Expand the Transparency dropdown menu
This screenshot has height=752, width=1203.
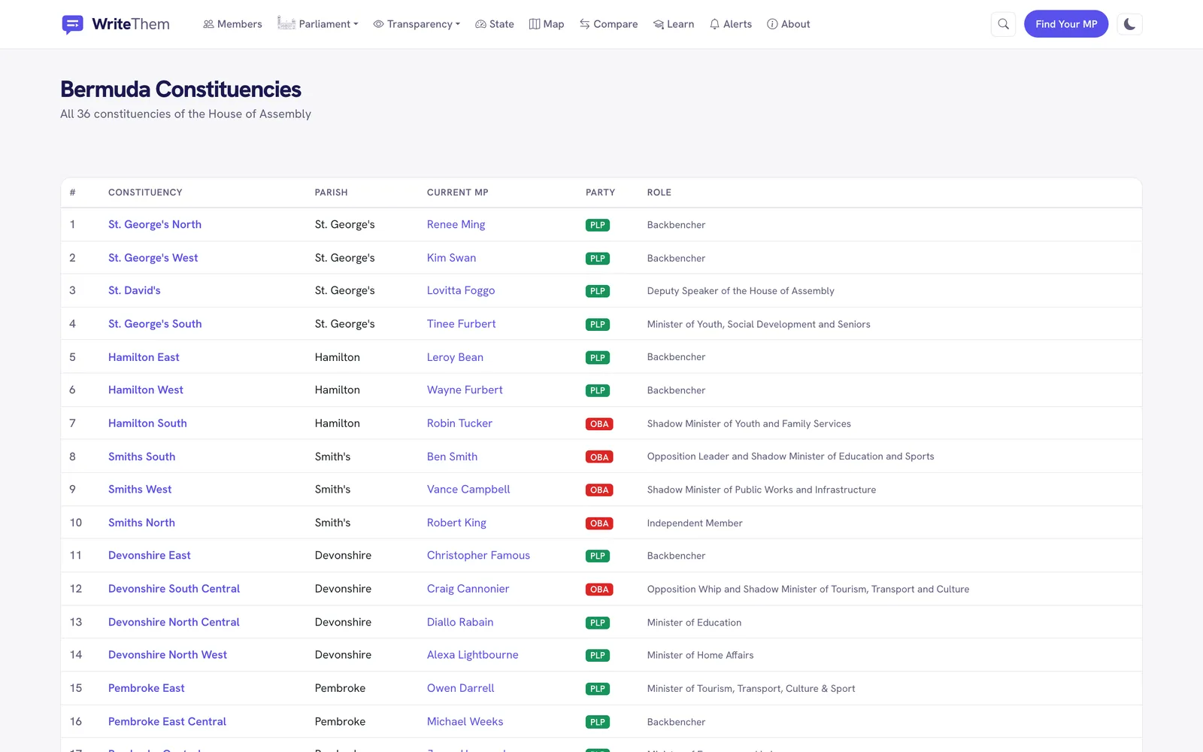pyautogui.click(x=417, y=24)
